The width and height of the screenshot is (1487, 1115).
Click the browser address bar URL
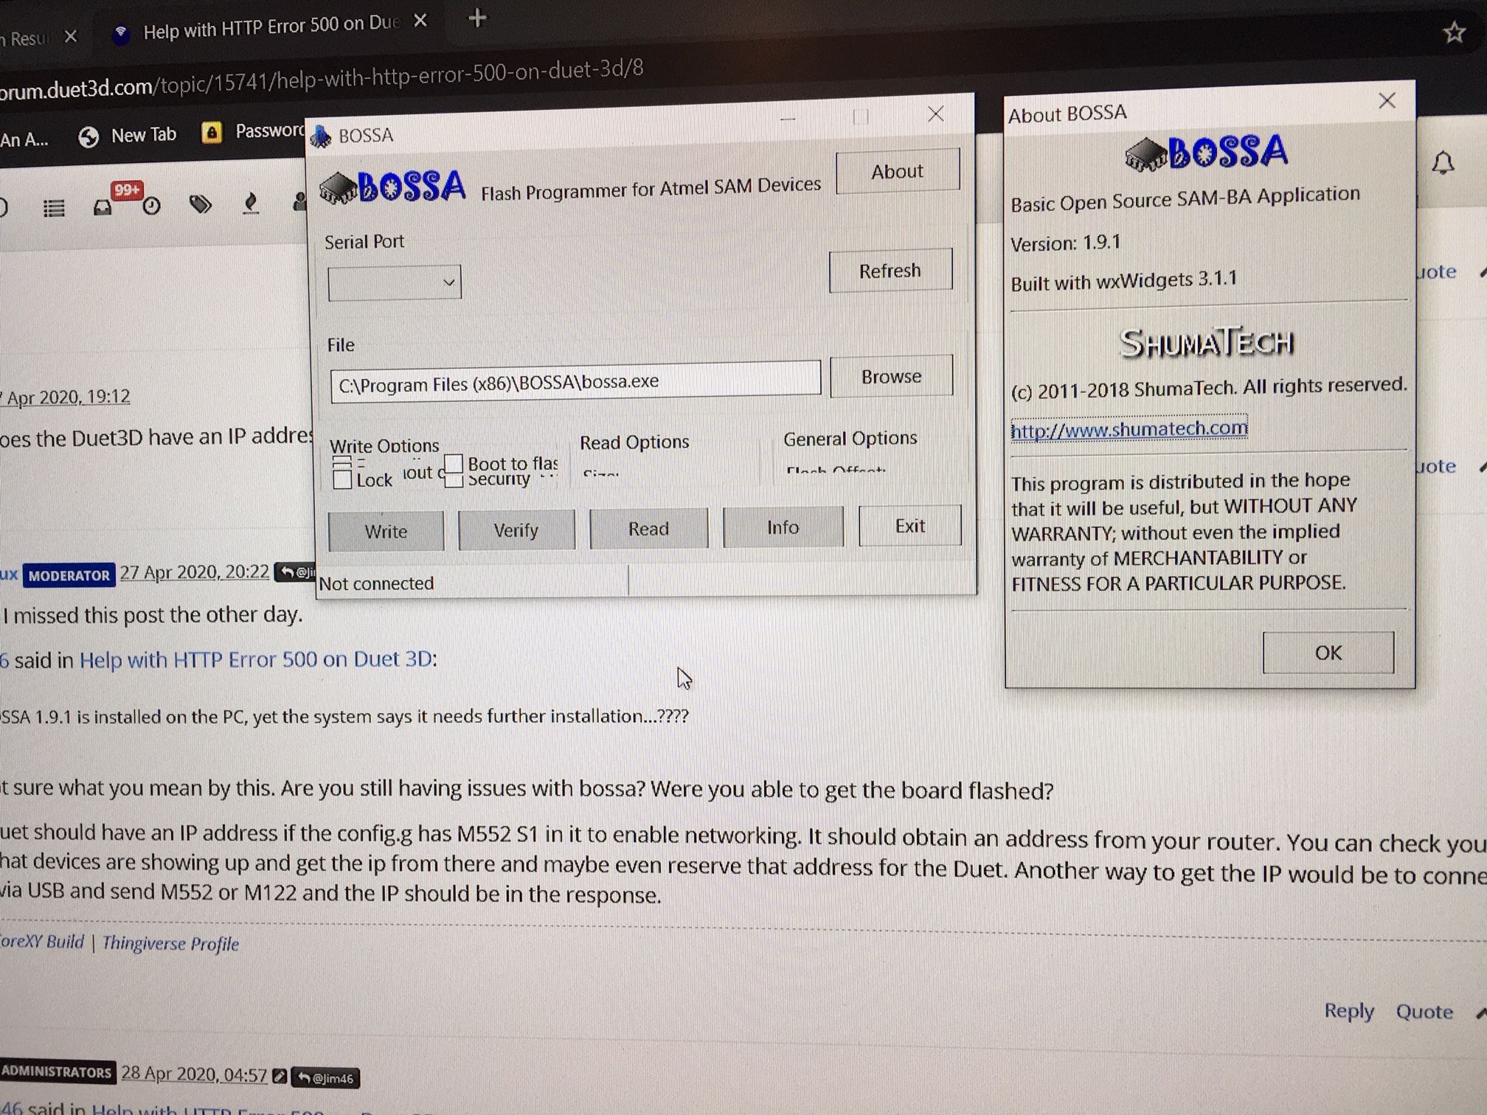tap(322, 80)
